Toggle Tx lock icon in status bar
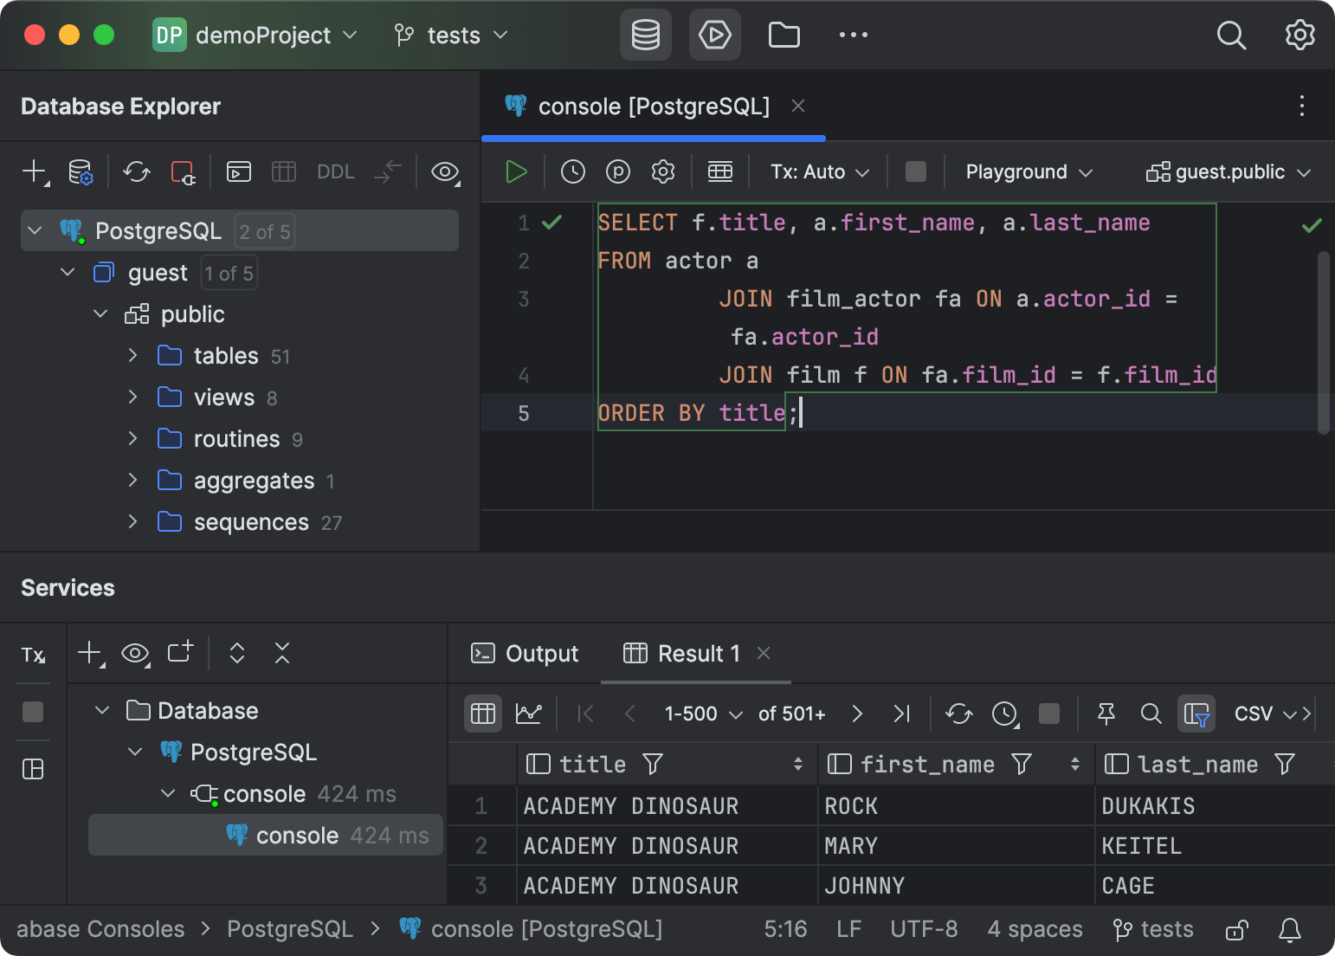 1235,929
